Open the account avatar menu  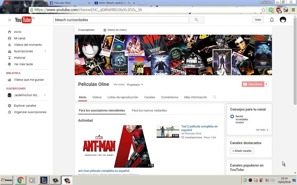(283, 20)
